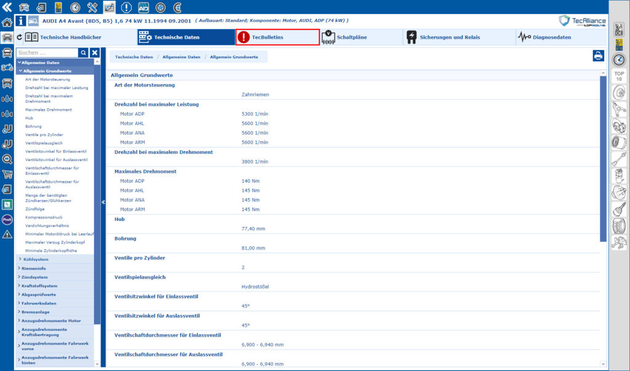Collapse the left navigation panel with arrow handle
630x371 pixels.
point(103,202)
